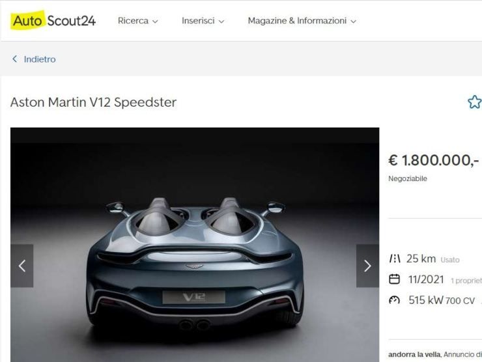Screen dimensions: 482x362
Task: Click andorra la vella seller location
Action: click(x=414, y=354)
